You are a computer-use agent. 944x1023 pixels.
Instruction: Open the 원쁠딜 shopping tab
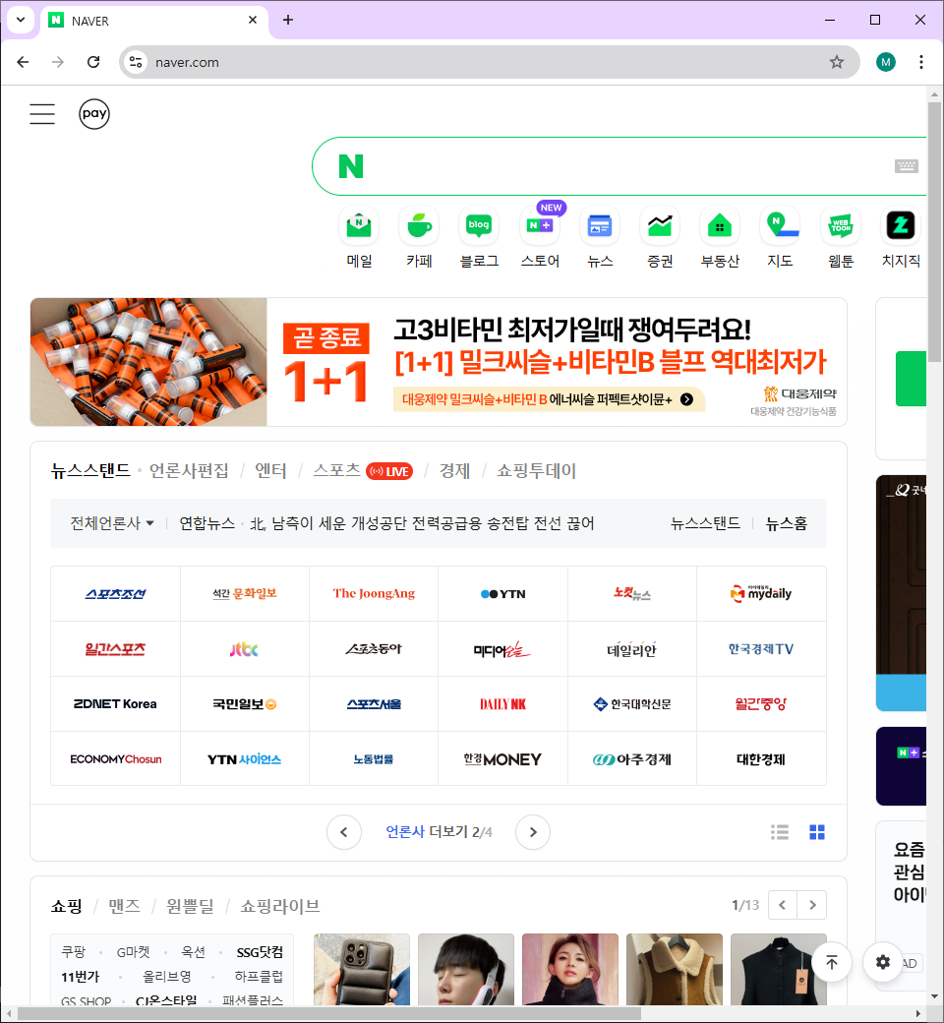coord(184,906)
